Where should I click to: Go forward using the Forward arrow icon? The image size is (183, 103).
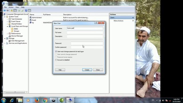pos(8,11)
